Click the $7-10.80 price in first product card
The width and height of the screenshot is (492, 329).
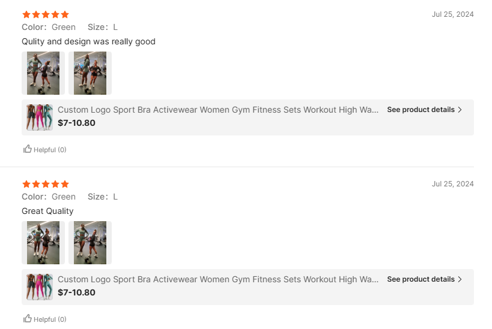[76, 123]
